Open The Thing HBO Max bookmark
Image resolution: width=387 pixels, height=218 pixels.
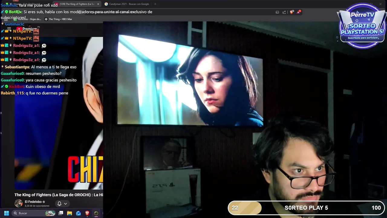[58, 19]
